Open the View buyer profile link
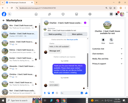The height and width of the screenshot is (103, 128). (72, 40)
